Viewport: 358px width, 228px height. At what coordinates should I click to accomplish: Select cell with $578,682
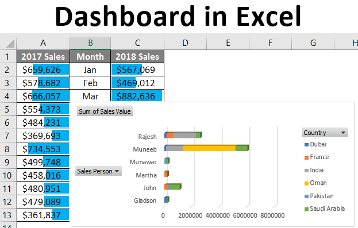[x=43, y=83]
